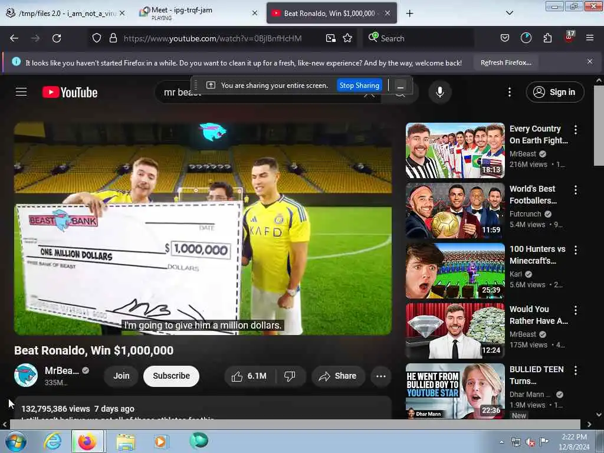Image resolution: width=604 pixels, height=453 pixels.
Task: Open more actions ellipsis beside Share
Action: (380, 376)
